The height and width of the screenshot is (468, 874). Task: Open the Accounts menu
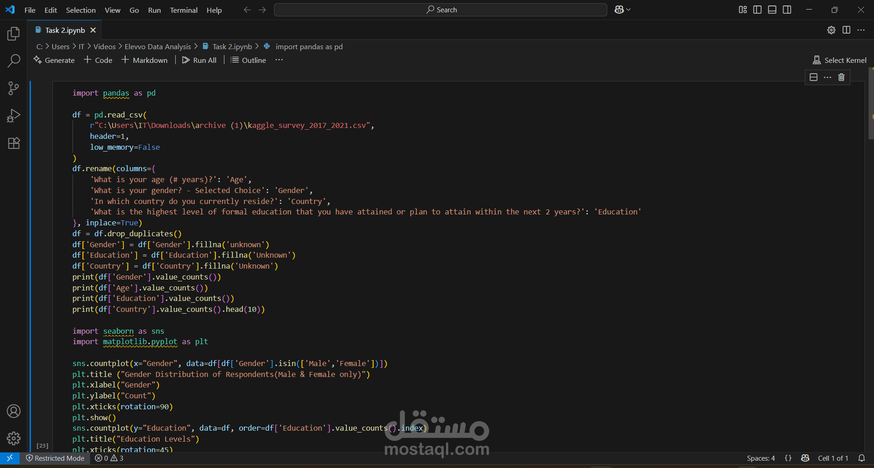[x=14, y=411]
